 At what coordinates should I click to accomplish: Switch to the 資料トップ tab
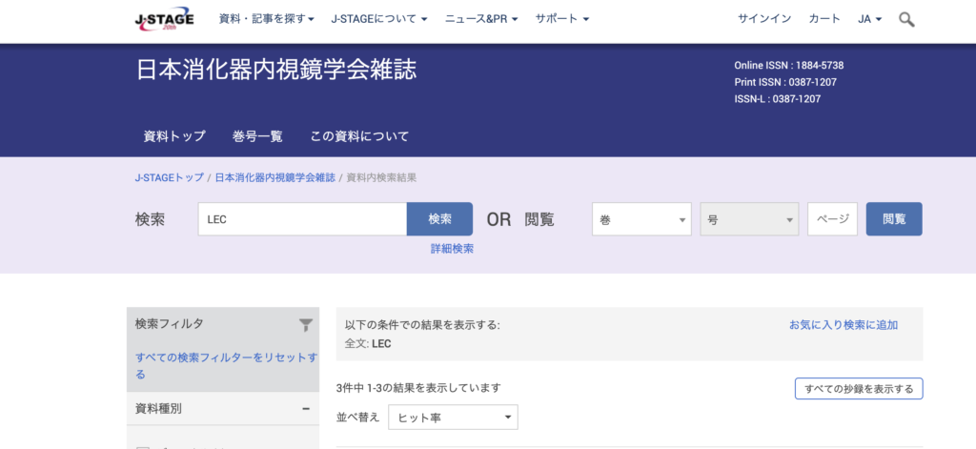coord(174,136)
